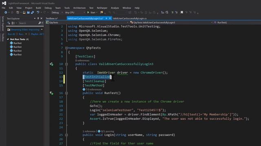Click the Save All toolbar icon
Image resolution: width=261 pixels, height=146 pixels.
pyautogui.click(x=33, y=13)
